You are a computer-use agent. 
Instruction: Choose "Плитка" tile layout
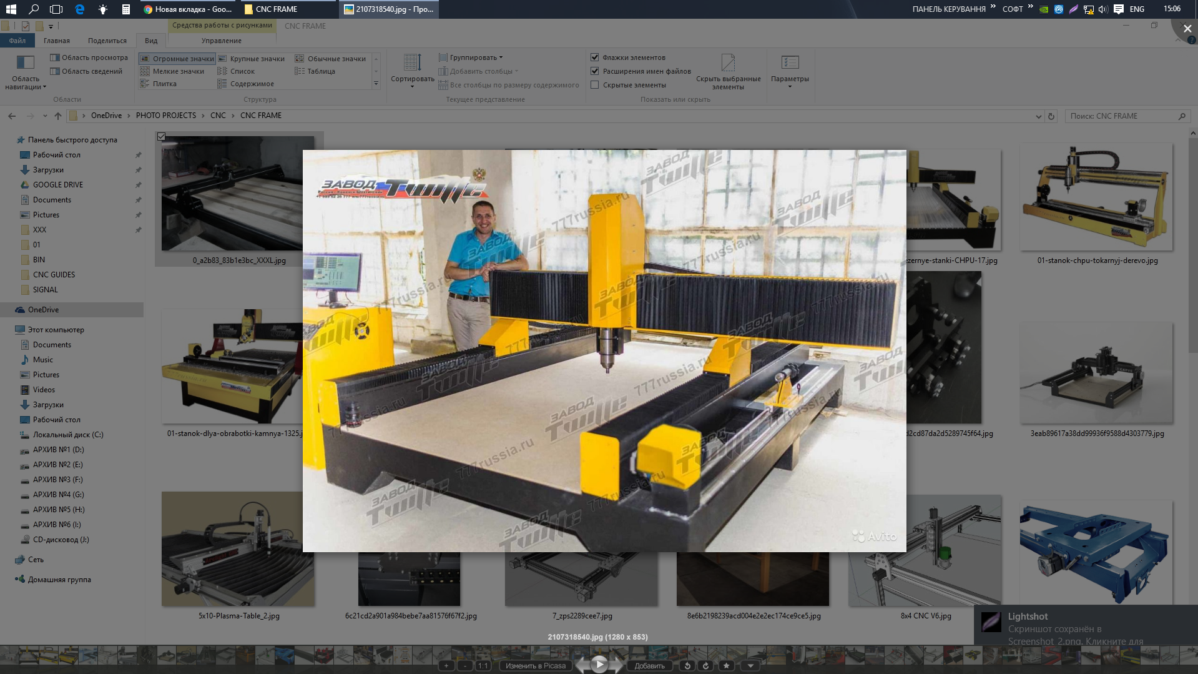[159, 84]
